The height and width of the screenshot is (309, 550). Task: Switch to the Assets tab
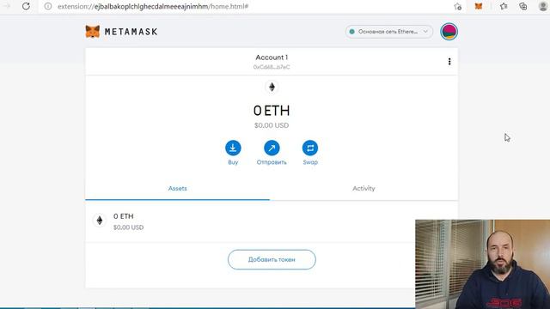pos(178,189)
